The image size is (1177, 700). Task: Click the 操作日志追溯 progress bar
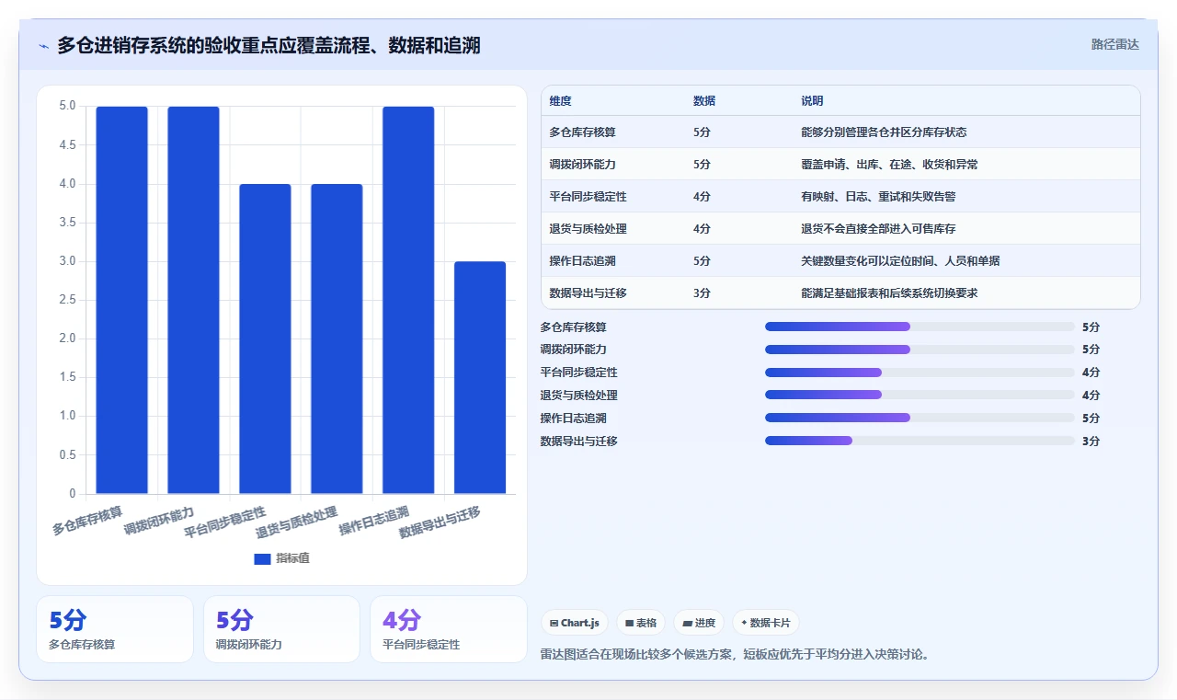(x=920, y=418)
